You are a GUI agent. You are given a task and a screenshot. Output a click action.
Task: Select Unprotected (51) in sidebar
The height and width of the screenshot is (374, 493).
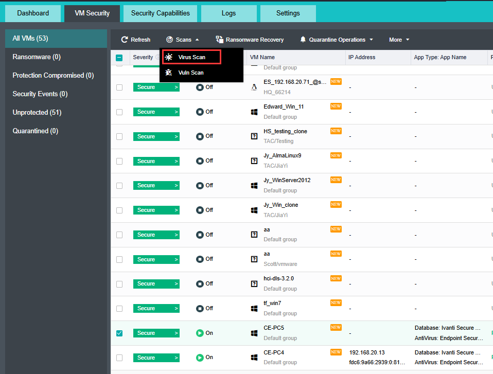click(x=37, y=112)
